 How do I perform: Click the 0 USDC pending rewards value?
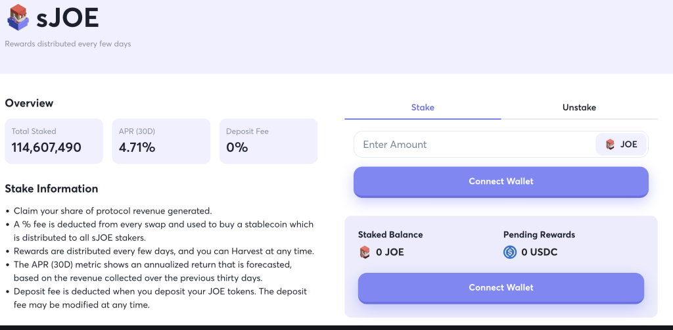click(x=539, y=252)
